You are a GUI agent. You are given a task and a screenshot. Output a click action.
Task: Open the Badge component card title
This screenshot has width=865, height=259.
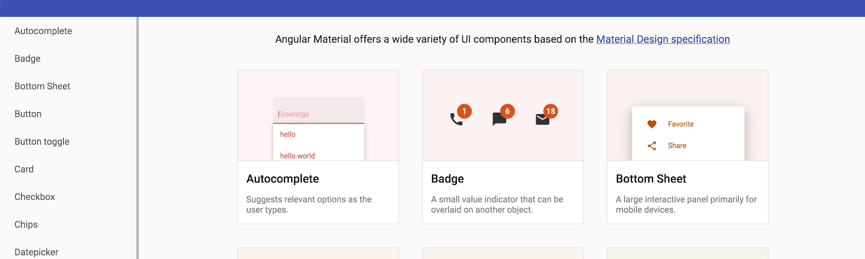[448, 179]
